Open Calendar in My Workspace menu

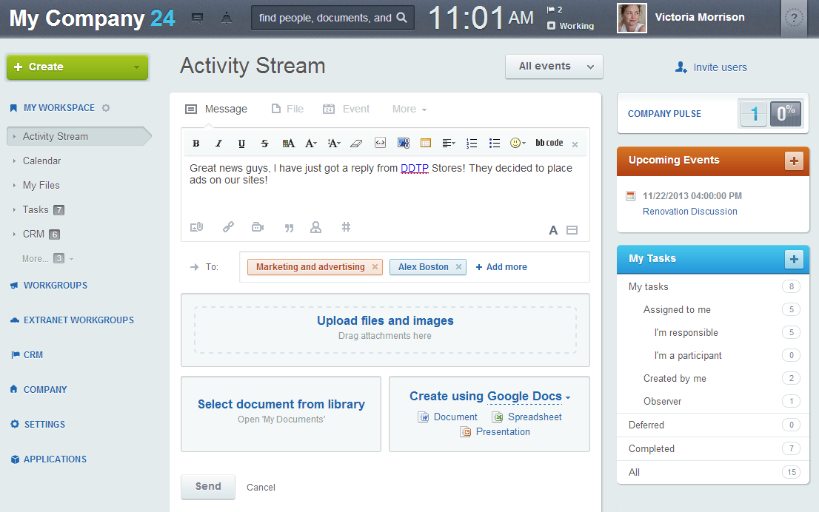[41, 161]
